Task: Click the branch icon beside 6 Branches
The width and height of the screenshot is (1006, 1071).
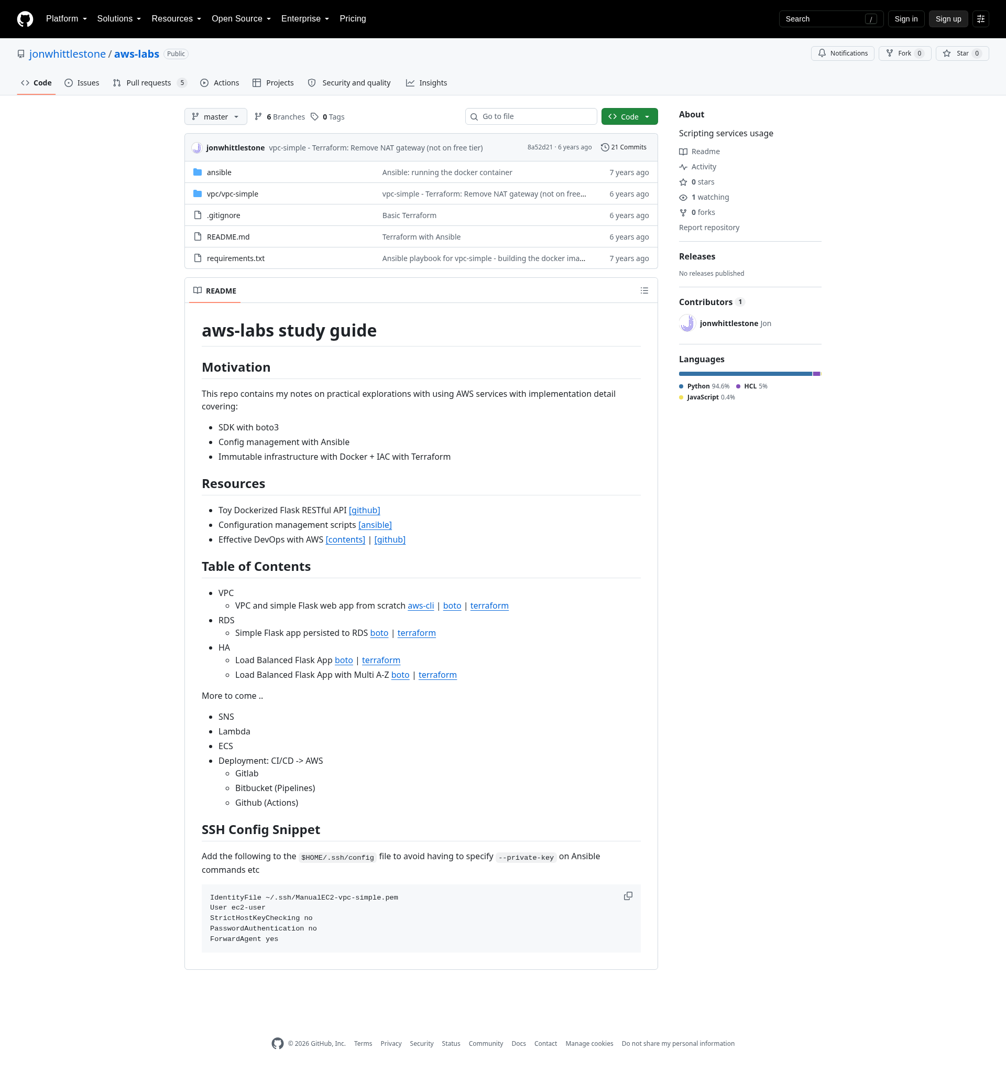Action: coord(258,117)
